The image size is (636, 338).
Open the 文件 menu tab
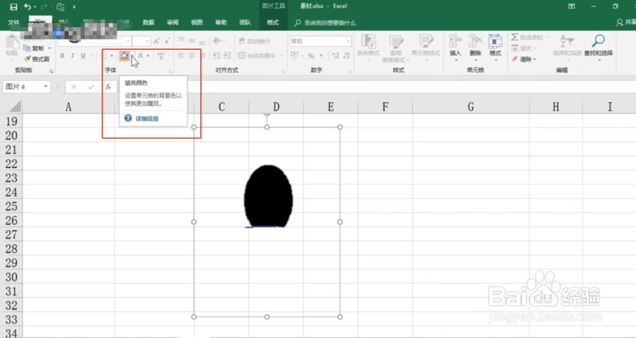(x=13, y=22)
